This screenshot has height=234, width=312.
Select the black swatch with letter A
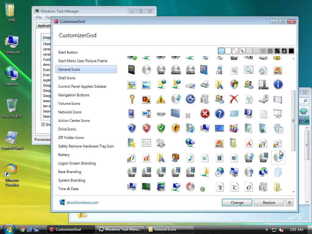pos(284,51)
